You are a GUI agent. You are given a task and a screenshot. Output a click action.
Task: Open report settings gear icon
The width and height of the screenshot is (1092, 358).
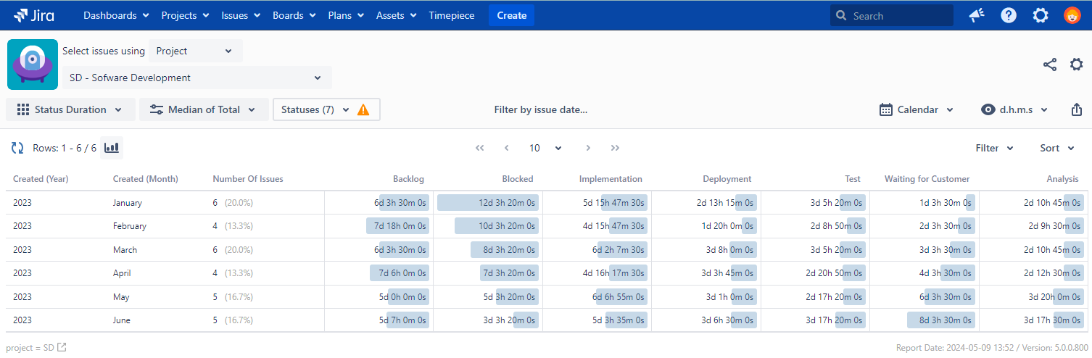click(x=1077, y=64)
